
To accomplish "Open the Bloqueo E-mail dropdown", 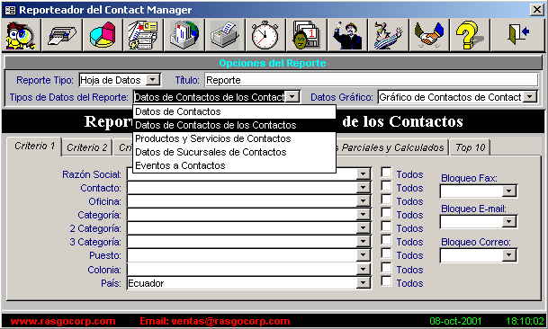I will 509,221.
